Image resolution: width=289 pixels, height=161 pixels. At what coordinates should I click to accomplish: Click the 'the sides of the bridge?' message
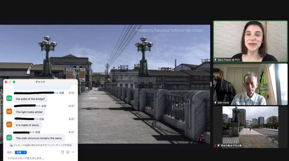coord(30,99)
